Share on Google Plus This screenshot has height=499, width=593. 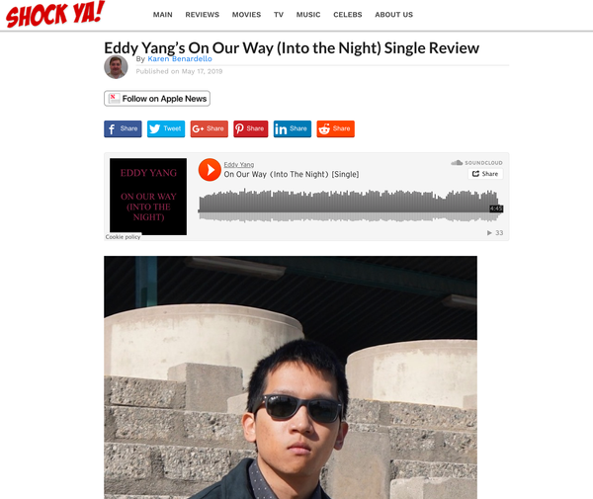tap(210, 128)
